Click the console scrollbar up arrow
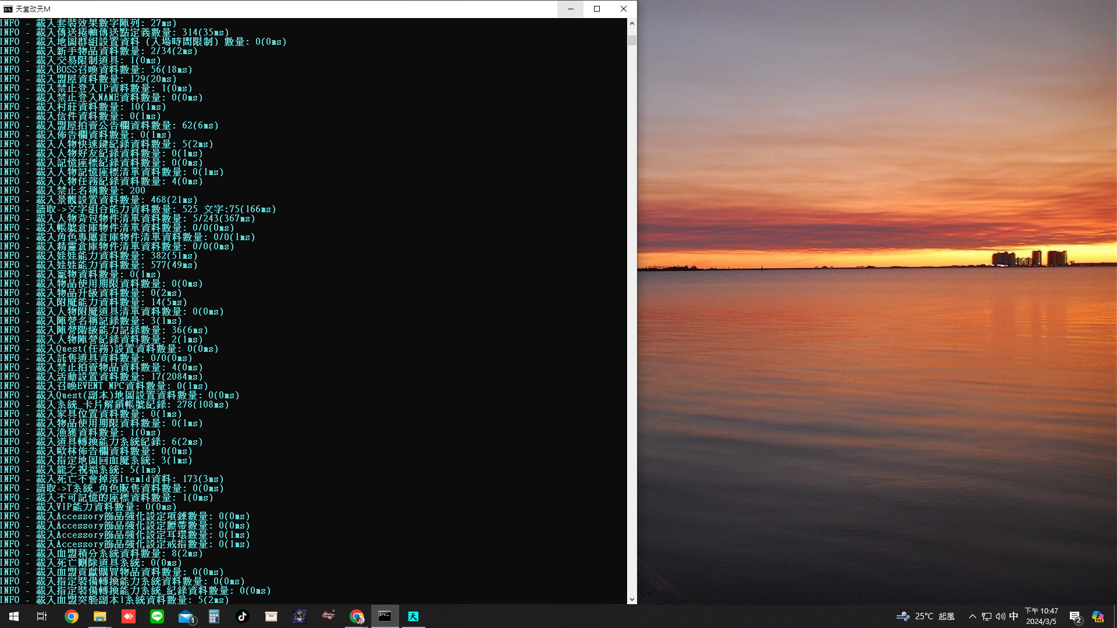The image size is (1117, 628). pos(632,23)
